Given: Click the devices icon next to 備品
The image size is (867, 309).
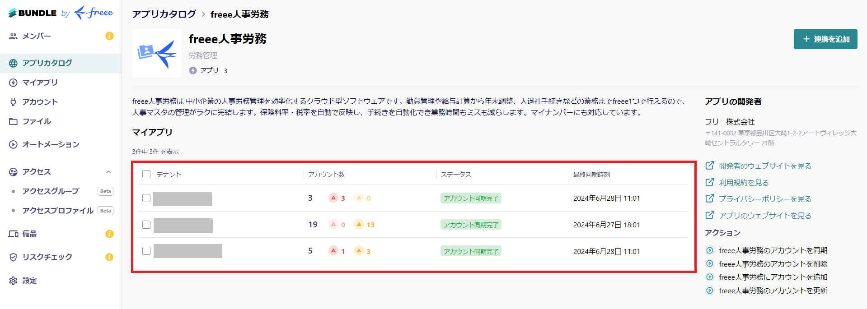Looking at the screenshot, I should point(13,234).
